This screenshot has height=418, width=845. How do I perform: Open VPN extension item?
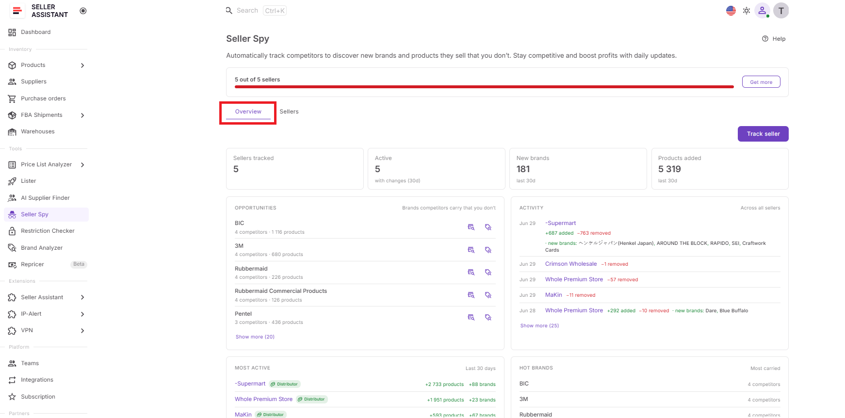pos(27,330)
